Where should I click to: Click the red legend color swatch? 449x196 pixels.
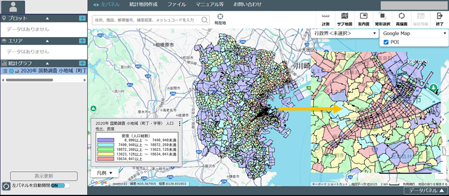click(x=105, y=158)
